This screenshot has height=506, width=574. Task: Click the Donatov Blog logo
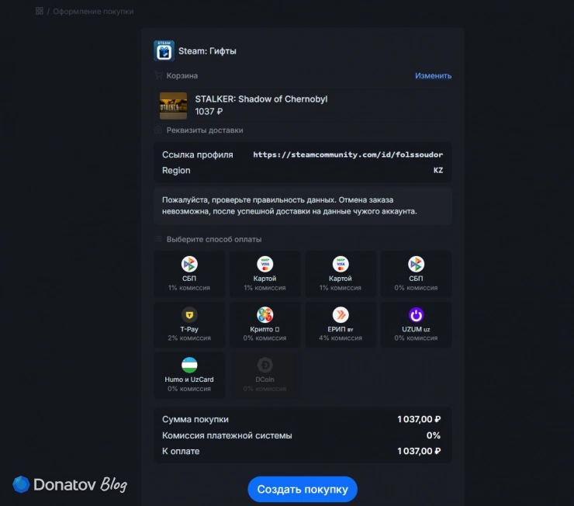coord(70,484)
